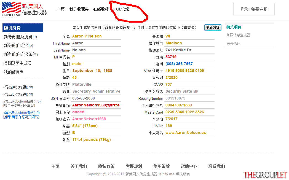This screenshot has height=180, width=289.
Task: Click the 身高 field 5'84" (178cm)
Action: (x=96, y=126)
